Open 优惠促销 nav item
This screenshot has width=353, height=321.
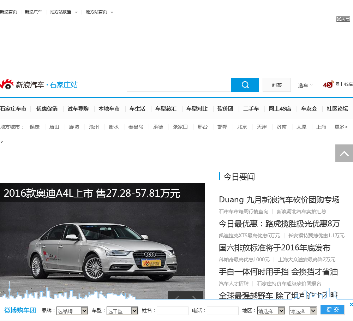point(47,109)
